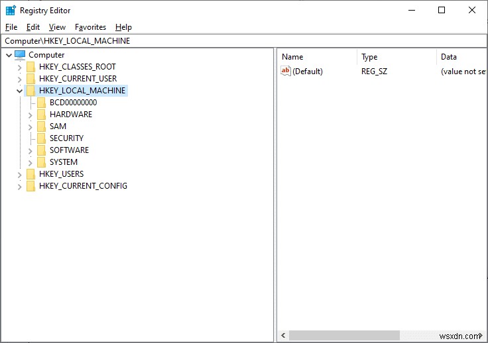Select the HARDWARE key label
The image size is (488, 343).
pos(71,115)
